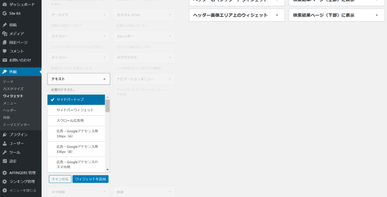
Task: Select checked サイドバートップ option
Action: coord(76,99)
